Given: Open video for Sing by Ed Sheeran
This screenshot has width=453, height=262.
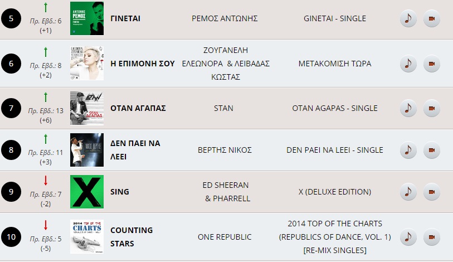Looking at the screenshot, I should (431, 192).
